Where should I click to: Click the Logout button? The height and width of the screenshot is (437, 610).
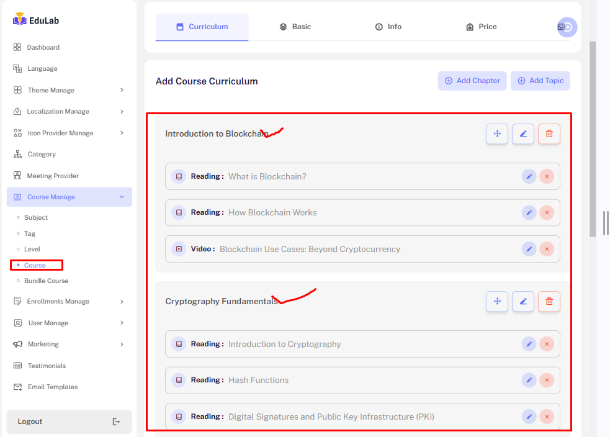pyautogui.click(x=69, y=421)
